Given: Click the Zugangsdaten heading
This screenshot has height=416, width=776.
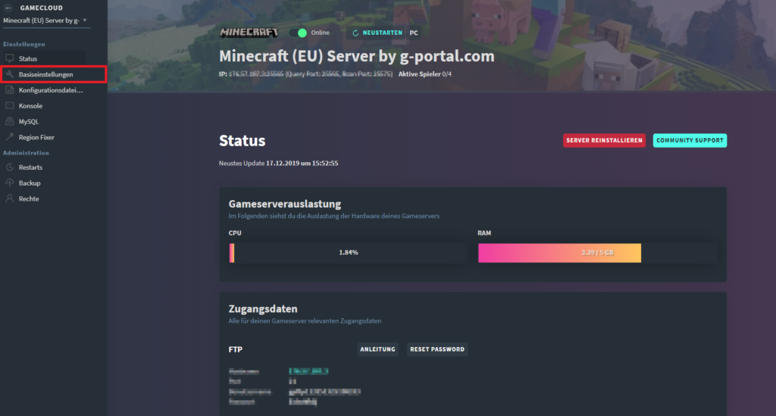Looking at the screenshot, I should click(263, 308).
